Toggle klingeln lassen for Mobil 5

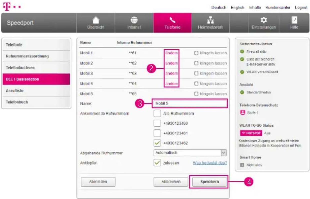196,94
